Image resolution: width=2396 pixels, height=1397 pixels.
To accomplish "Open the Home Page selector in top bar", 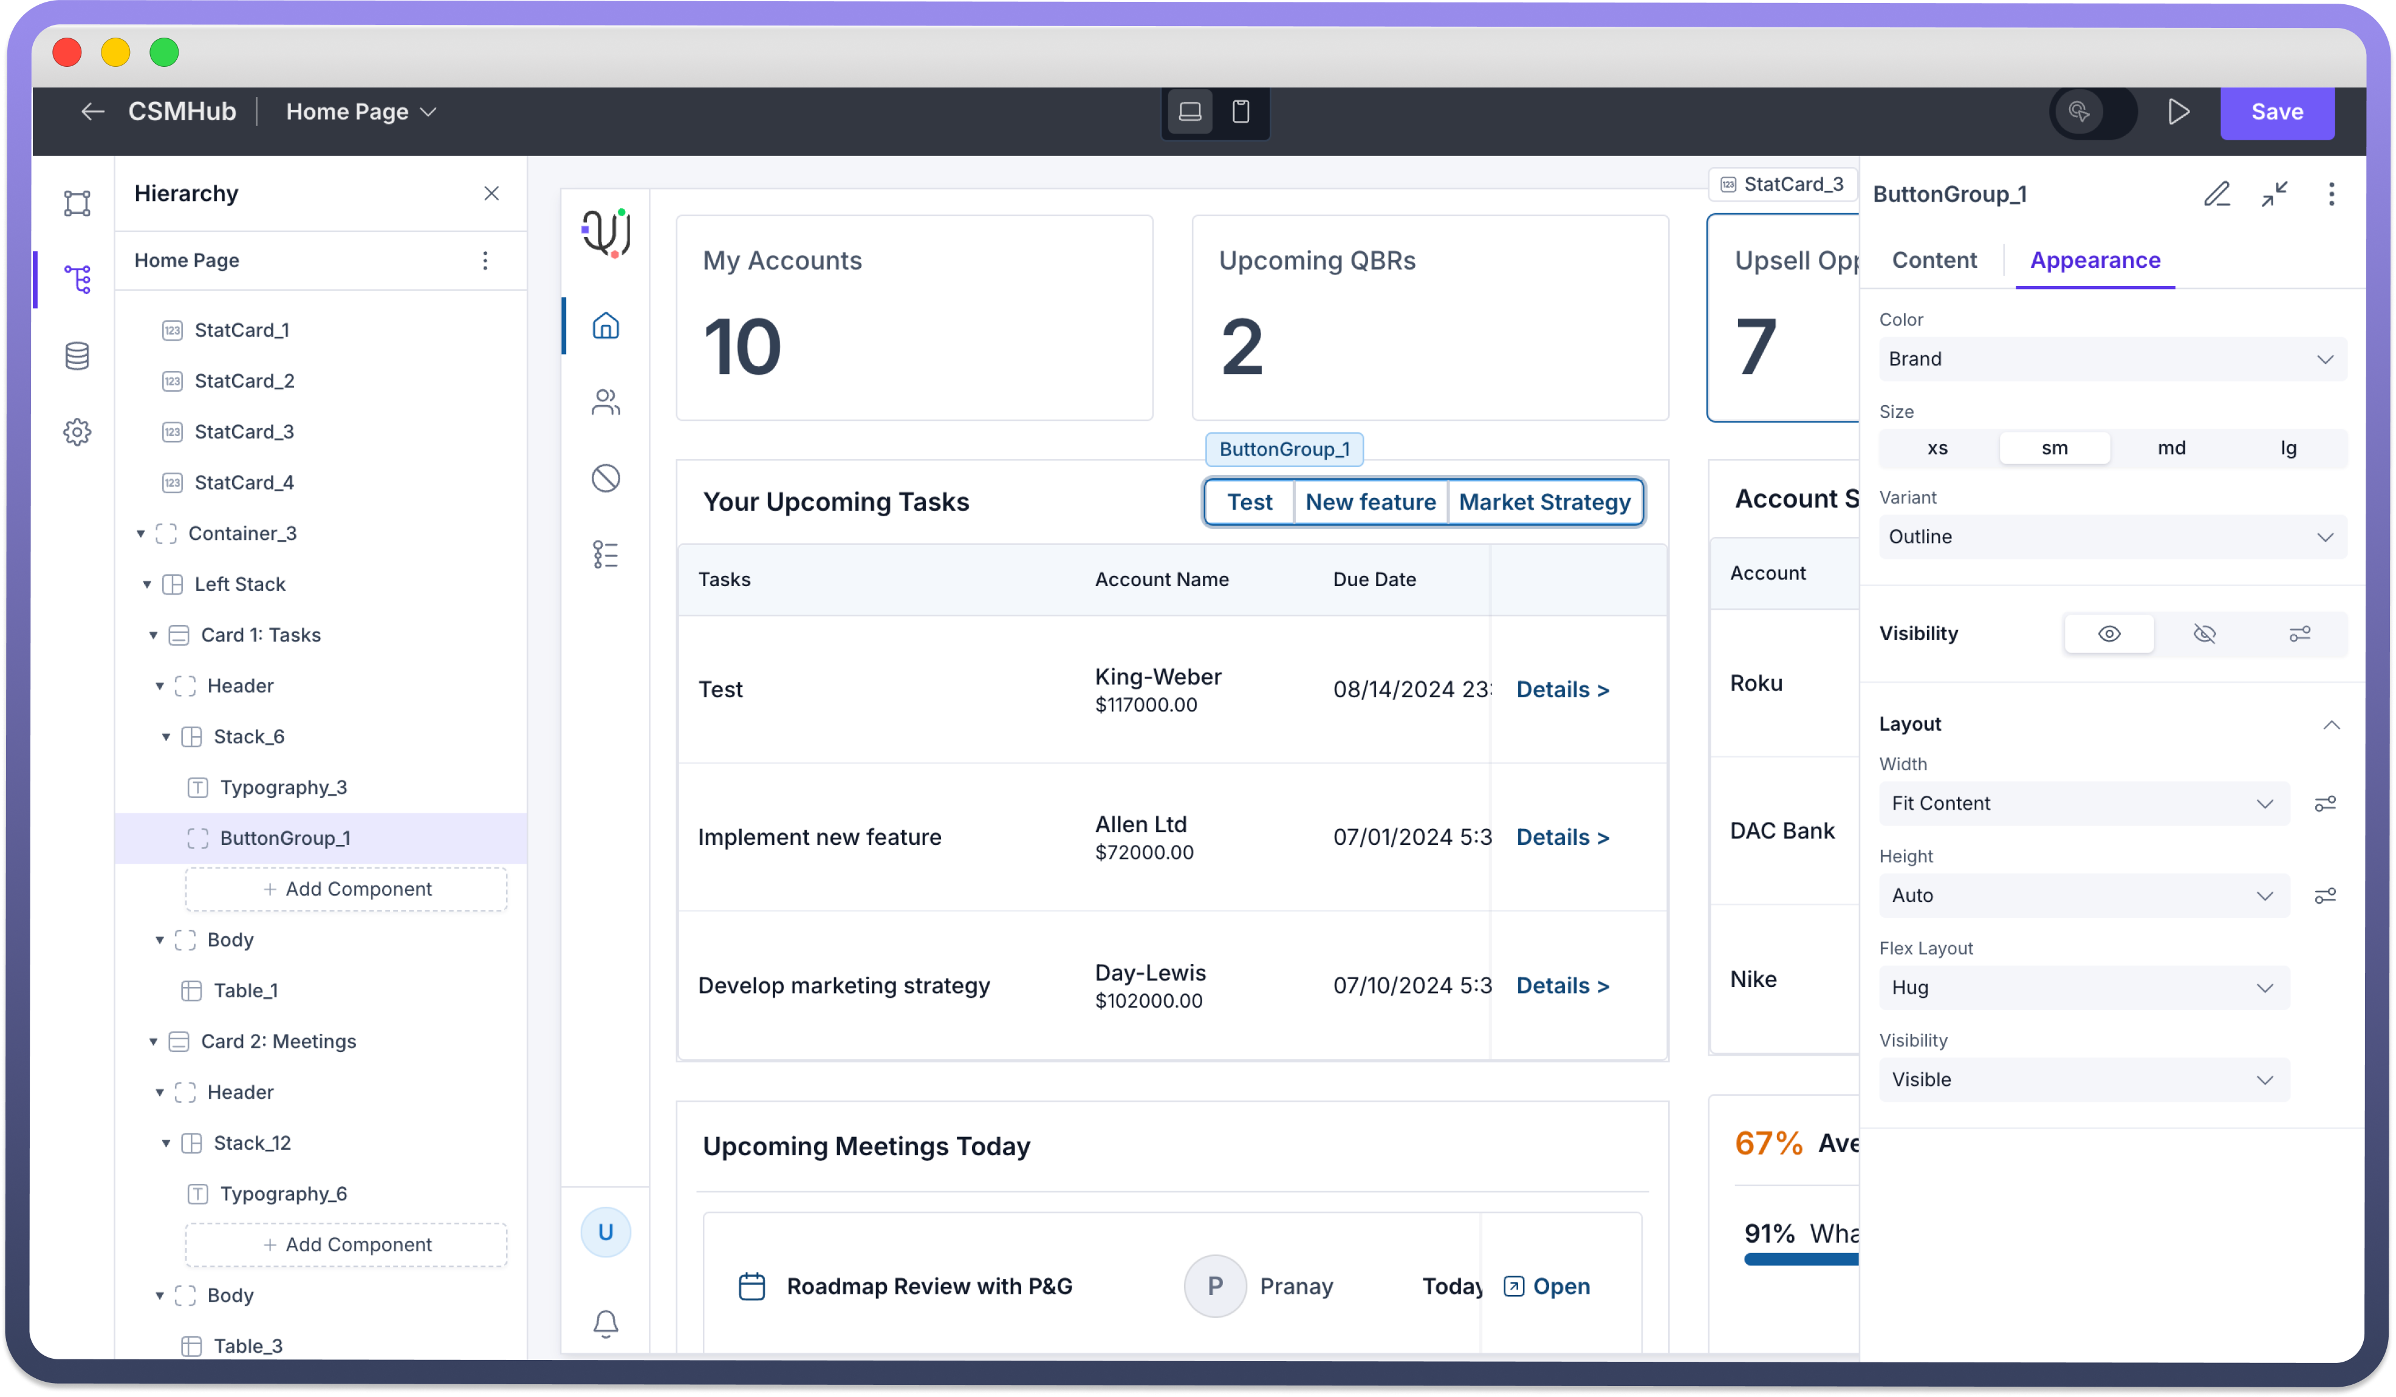I will pos(361,112).
